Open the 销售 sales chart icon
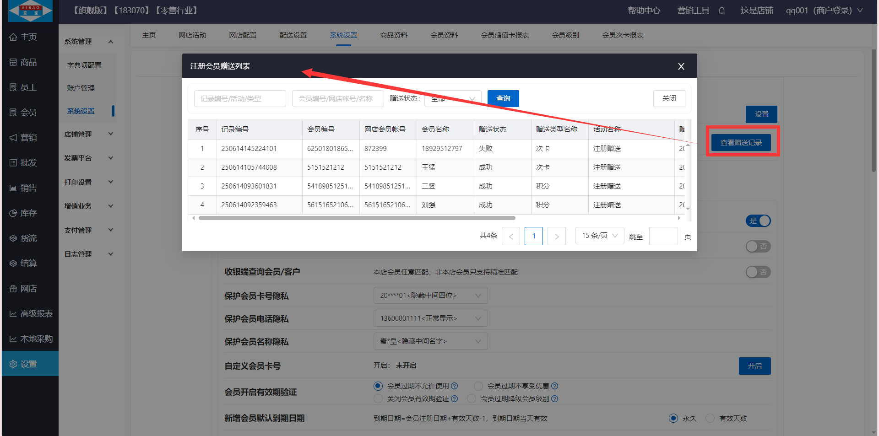This screenshot has width=879, height=436. pyautogui.click(x=13, y=188)
